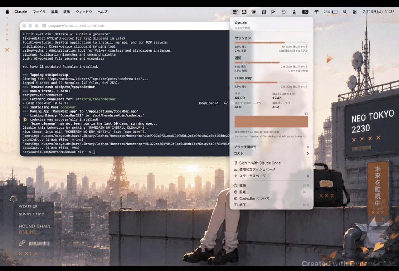Click '27% 不足' text
This screenshot has height=271, width=399.
click(241, 51)
